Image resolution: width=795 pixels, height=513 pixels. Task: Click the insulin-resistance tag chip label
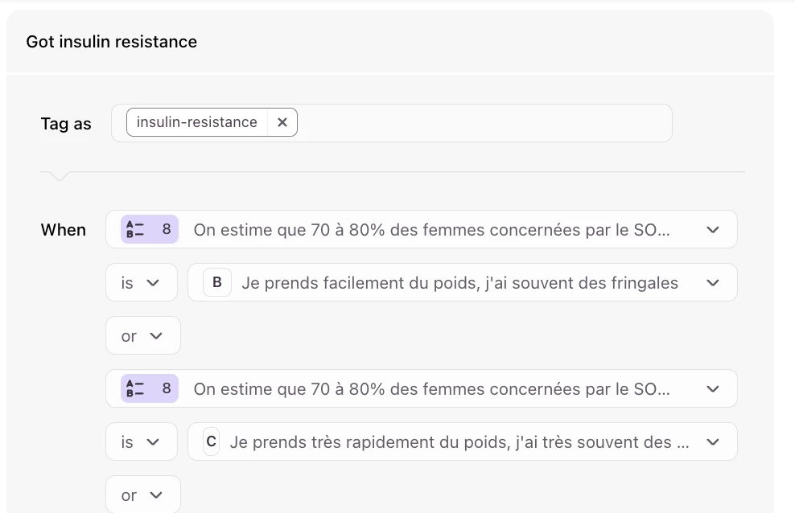click(x=196, y=122)
